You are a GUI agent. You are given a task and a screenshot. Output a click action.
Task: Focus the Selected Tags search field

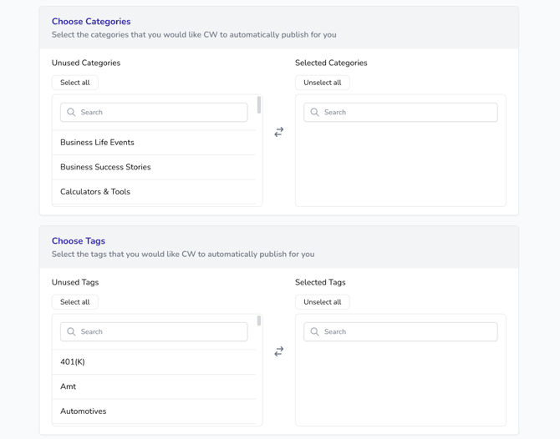405,332
